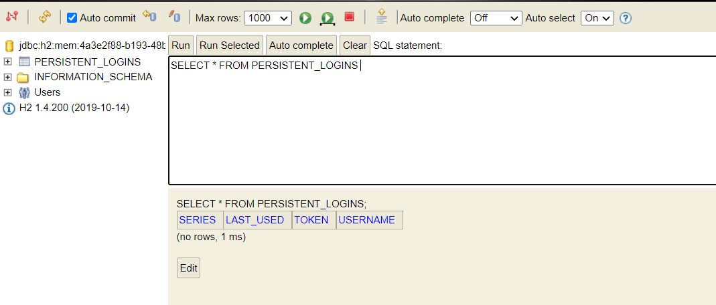716x305 pixels.
Task: Click the Run Selected button
Action: (x=230, y=45)
